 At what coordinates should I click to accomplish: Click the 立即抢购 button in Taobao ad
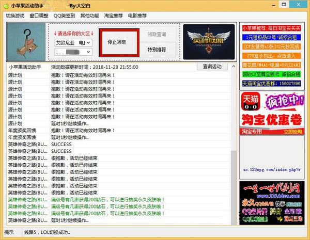[292, 132]
